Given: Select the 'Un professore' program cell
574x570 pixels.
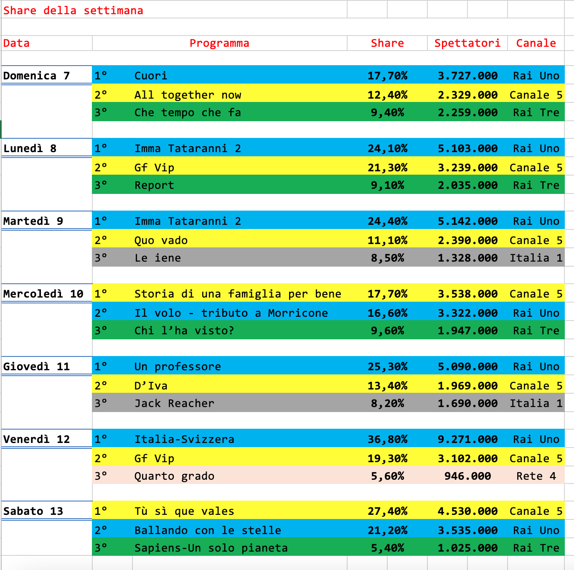Looking at the screenshot, I should click(178, 366).
